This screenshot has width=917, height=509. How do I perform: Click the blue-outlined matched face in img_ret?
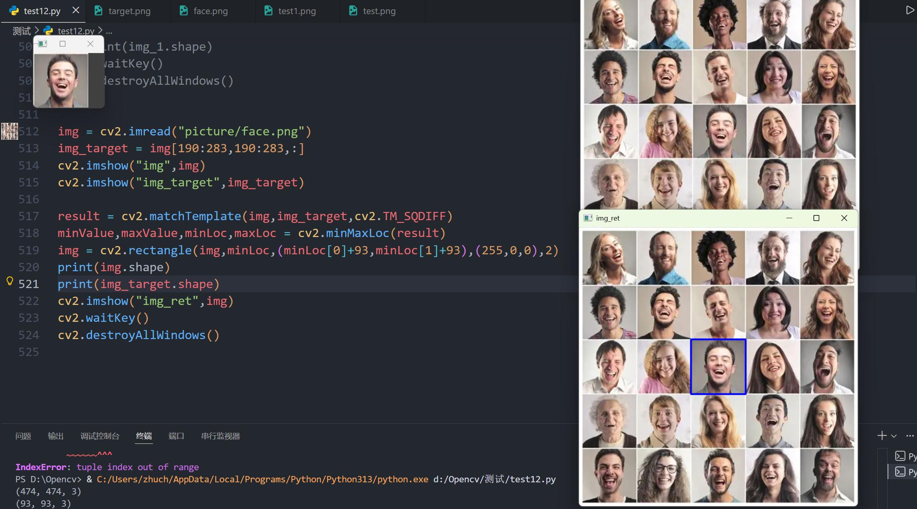[718, 367]
